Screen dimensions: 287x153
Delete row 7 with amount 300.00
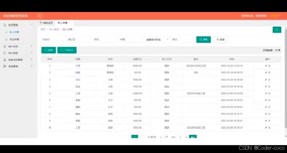pyautogui.click(x=269, y=107)
